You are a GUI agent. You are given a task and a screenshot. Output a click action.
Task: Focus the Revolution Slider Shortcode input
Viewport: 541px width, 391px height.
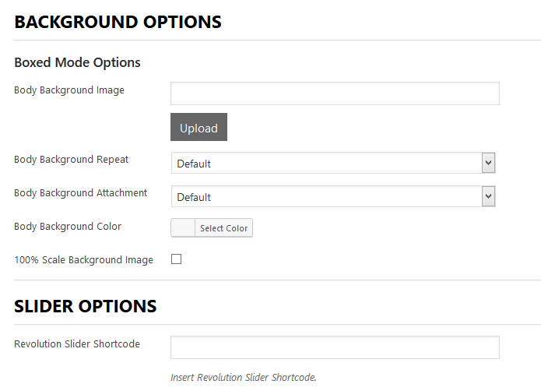click(x=335, y=347)
